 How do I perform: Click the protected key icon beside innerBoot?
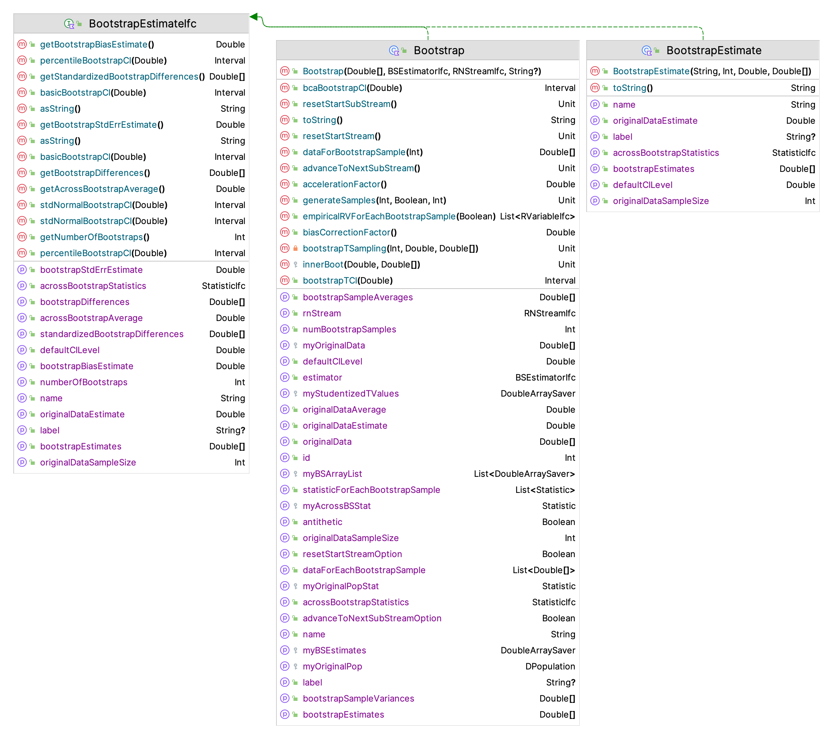click(x=295, y=265)
